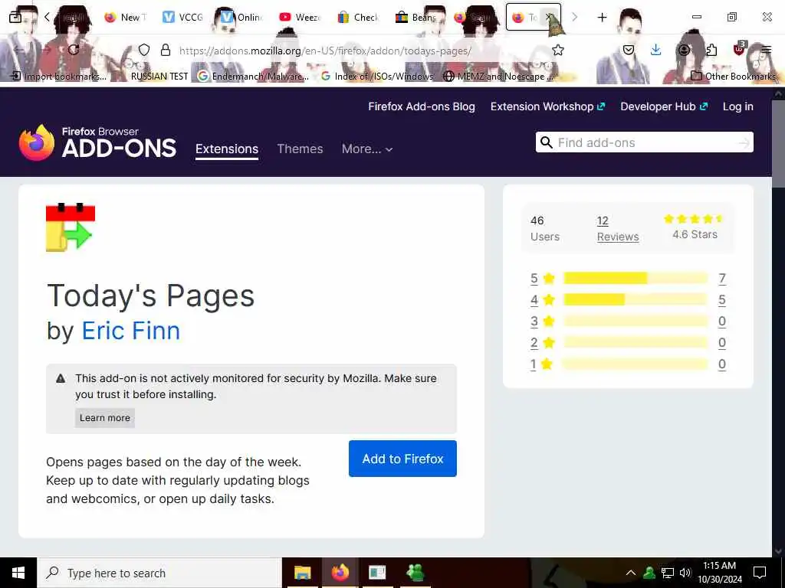Open the 5 four-star reviews count
Image resolution: width=785 pixels, height=588 pixels.
722,300
